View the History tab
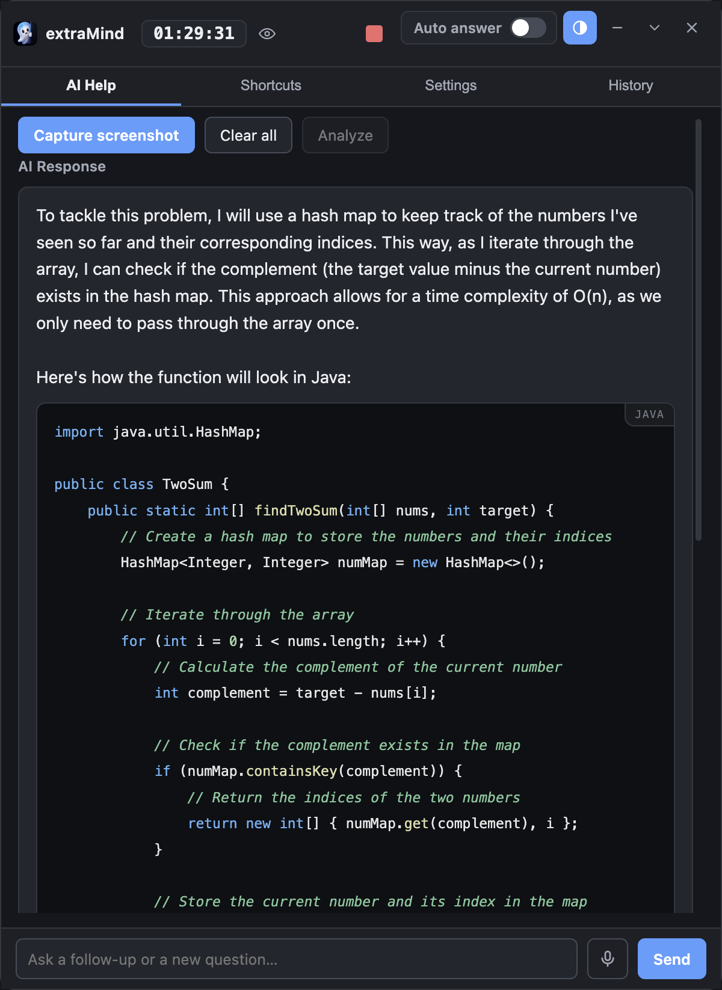Image resolution: width=722 pixels, height=990 pixels. pos(631,85)
